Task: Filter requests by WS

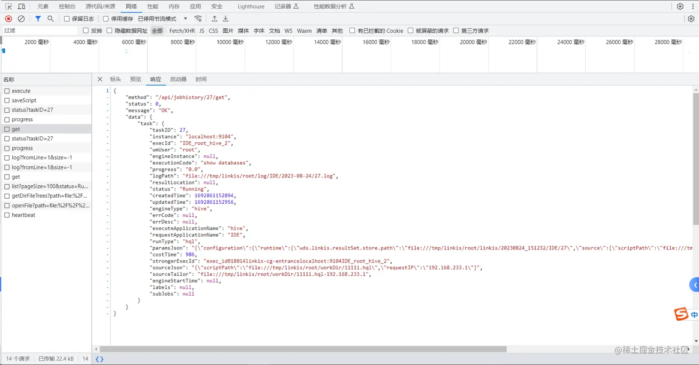Action: [x=288, y=30]
